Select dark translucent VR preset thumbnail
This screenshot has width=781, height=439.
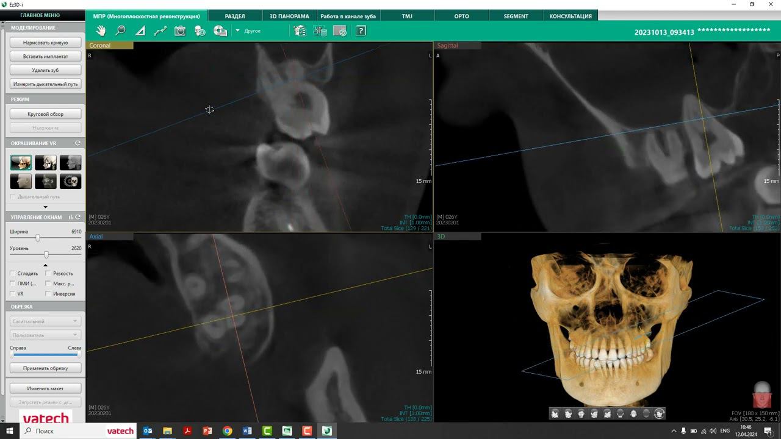(46, 181)
